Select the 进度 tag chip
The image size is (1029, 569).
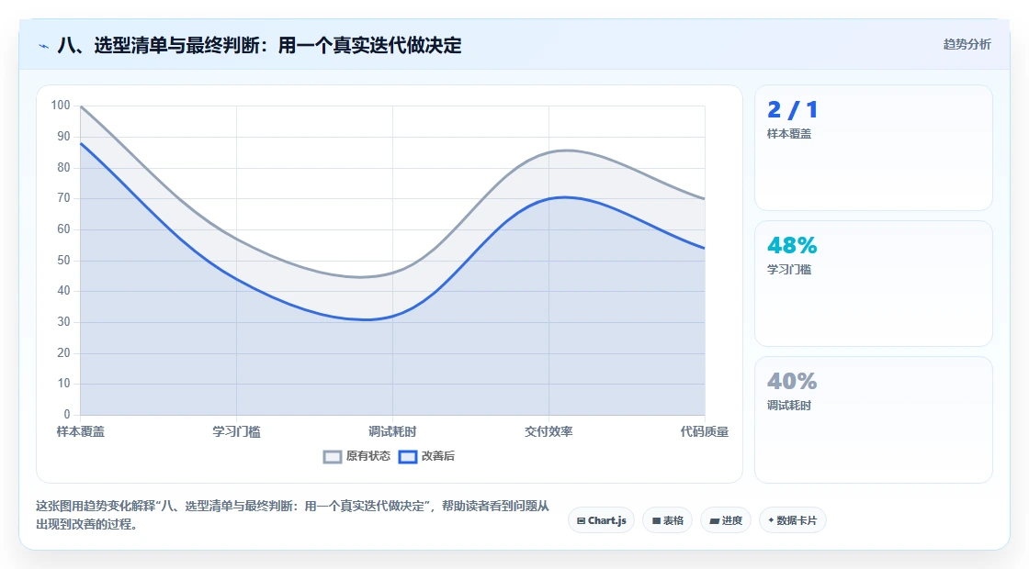click(x=726, y=520)
